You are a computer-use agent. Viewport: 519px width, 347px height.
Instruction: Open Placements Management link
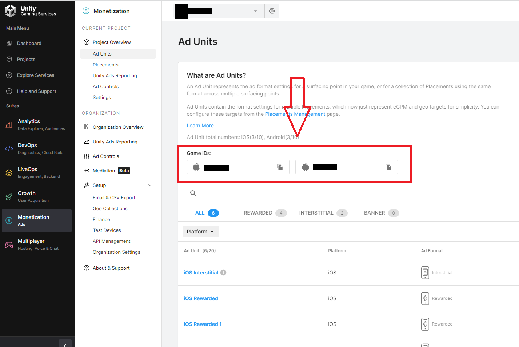pos(295,114)
